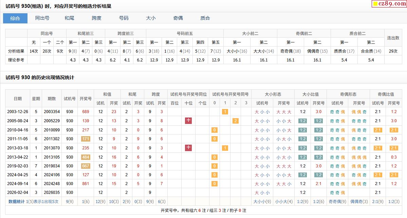Open the 同出号 tab
Viewport: 407px width, 218px height.
pyautogui.click(x=42, y=18)
